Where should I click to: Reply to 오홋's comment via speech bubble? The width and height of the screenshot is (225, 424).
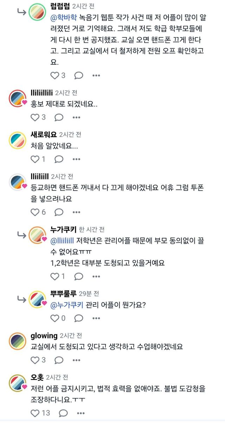click(x=63, y=413)
